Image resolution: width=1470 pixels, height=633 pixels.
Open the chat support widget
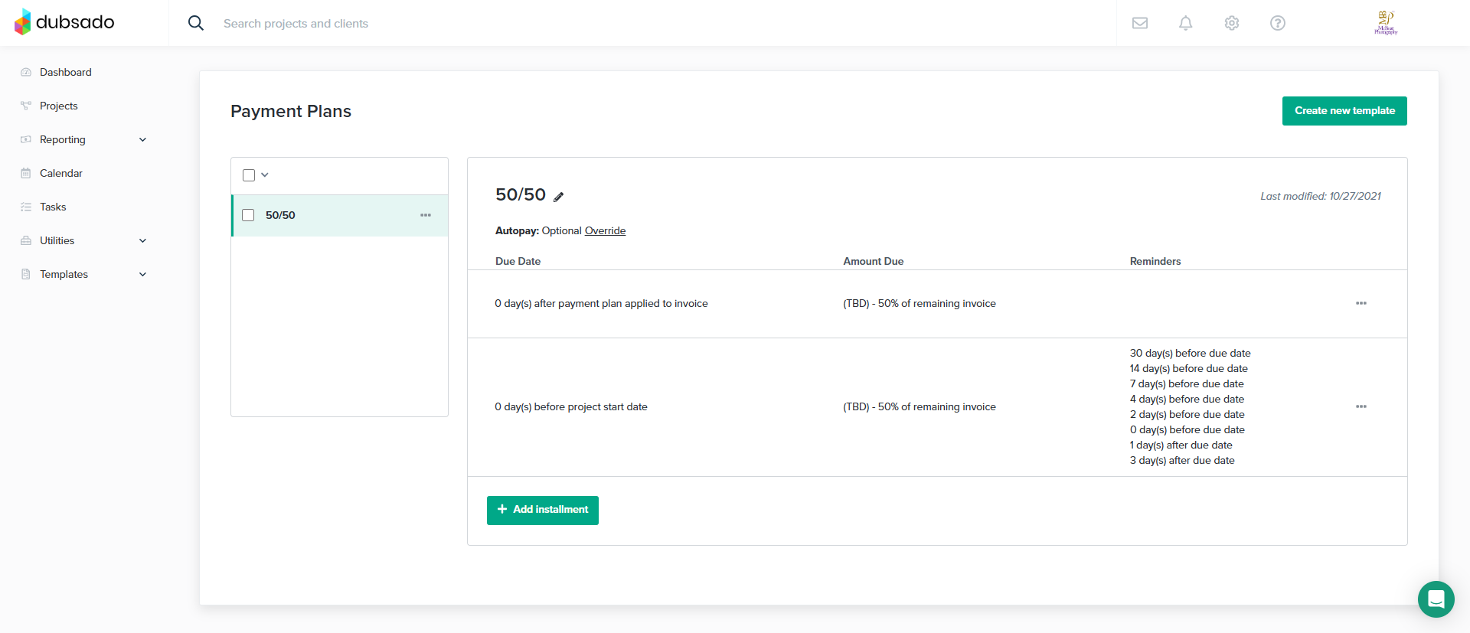click(1436, 599)
